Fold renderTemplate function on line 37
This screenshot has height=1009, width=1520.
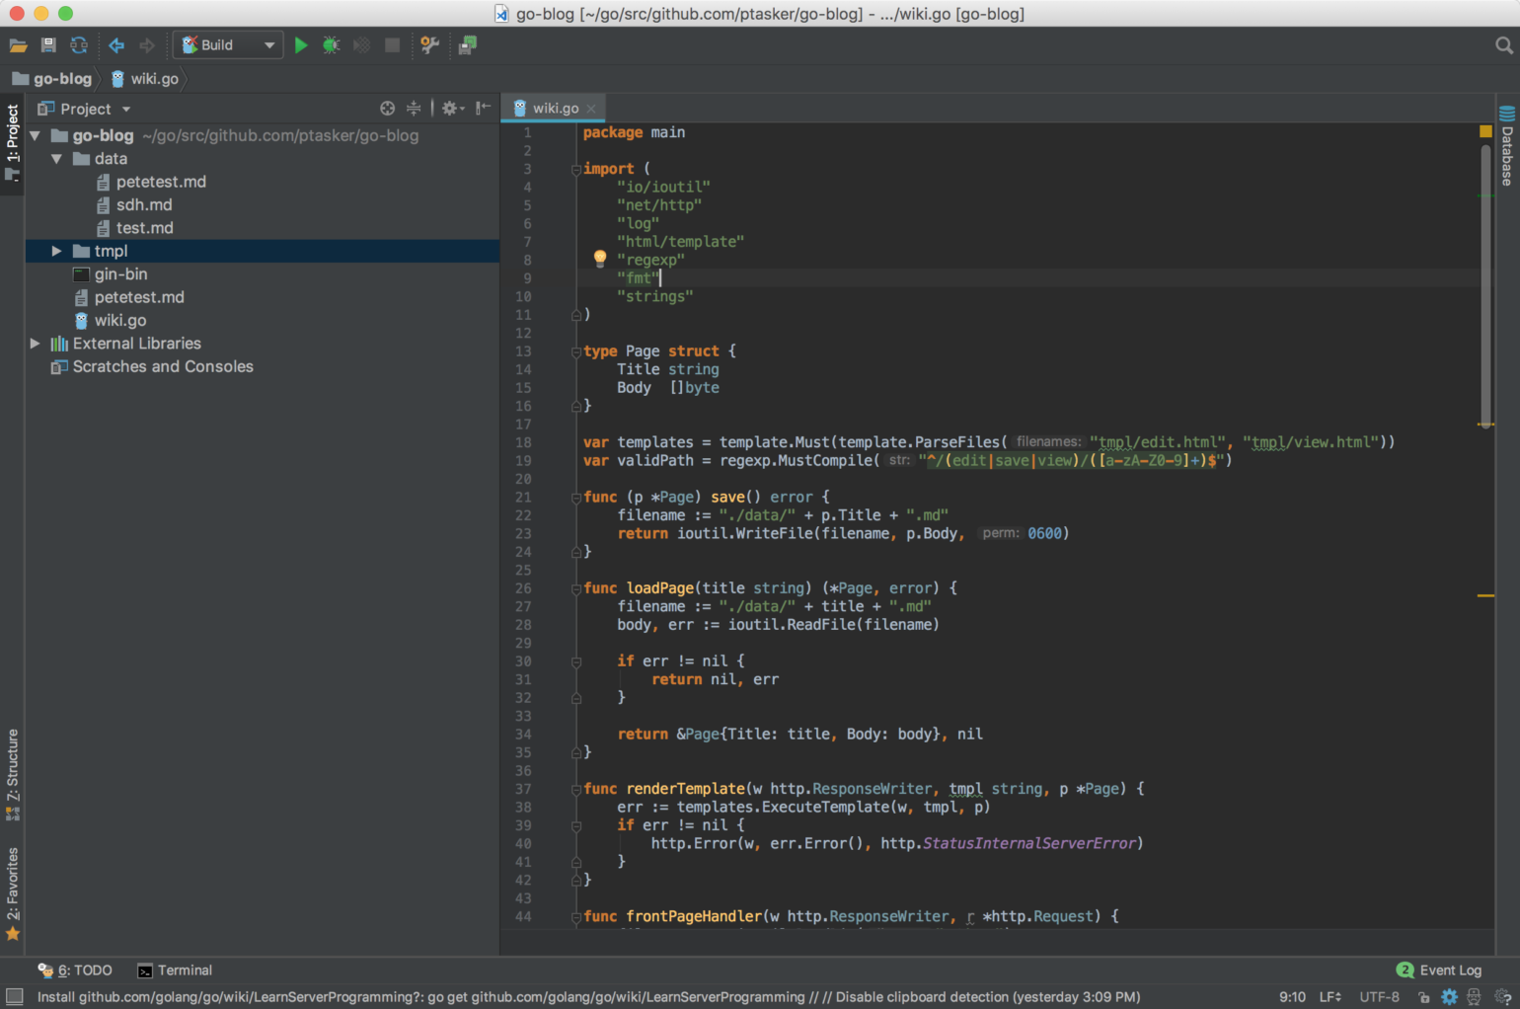(576, 789)
